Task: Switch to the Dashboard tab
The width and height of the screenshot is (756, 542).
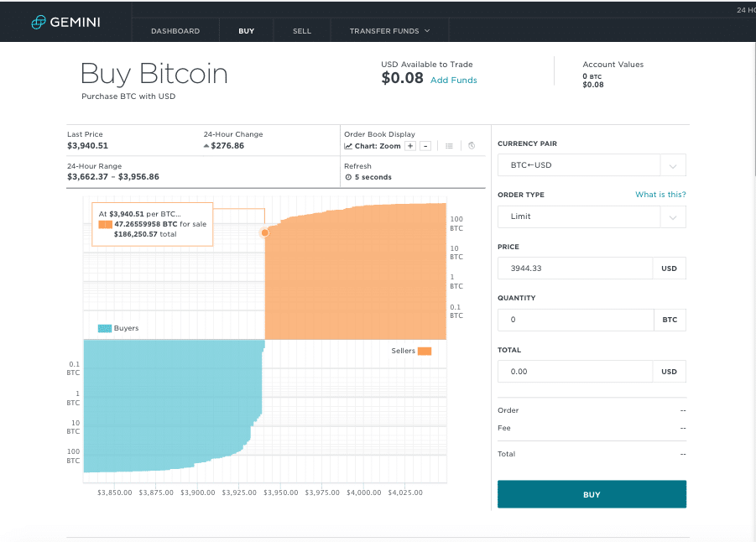Action: (x=175, y=30)
